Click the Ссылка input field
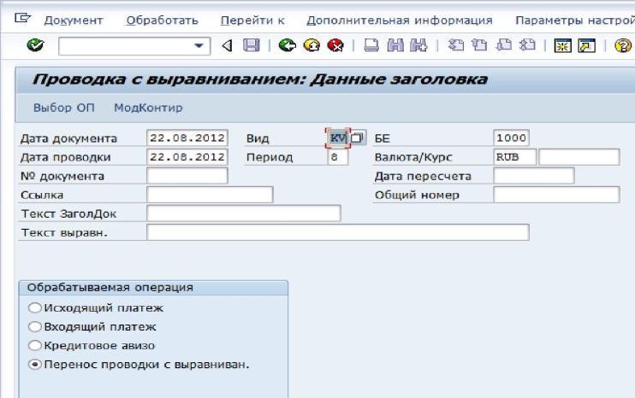 click(210, 195)
